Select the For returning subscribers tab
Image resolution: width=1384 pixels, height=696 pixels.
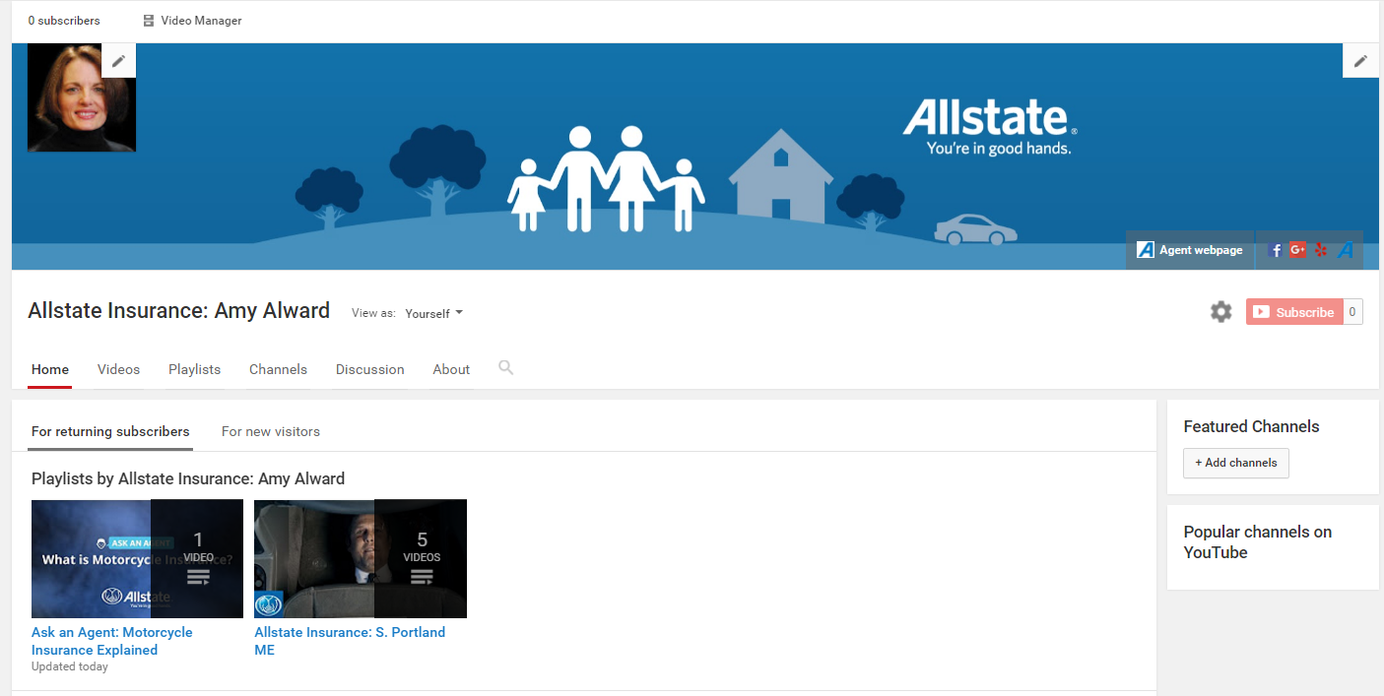click(x=110, y=431)
